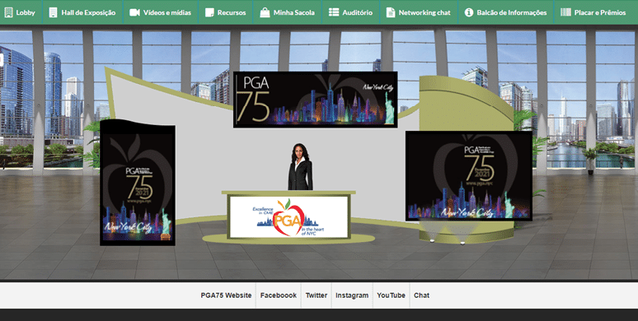Click the top PGA 75 New York City banner
Image resolution: width=638 pixels, height=321 pixels.
(316, 100)
